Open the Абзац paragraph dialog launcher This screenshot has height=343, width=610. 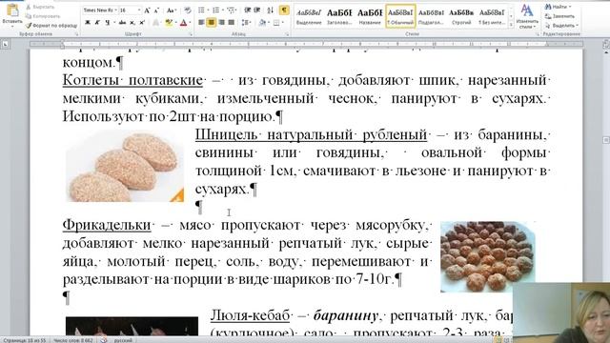[x=288, y=34]
